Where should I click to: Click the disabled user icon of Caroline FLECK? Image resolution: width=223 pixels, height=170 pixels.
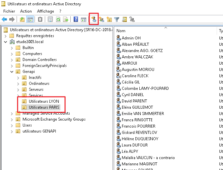point(118,76)
